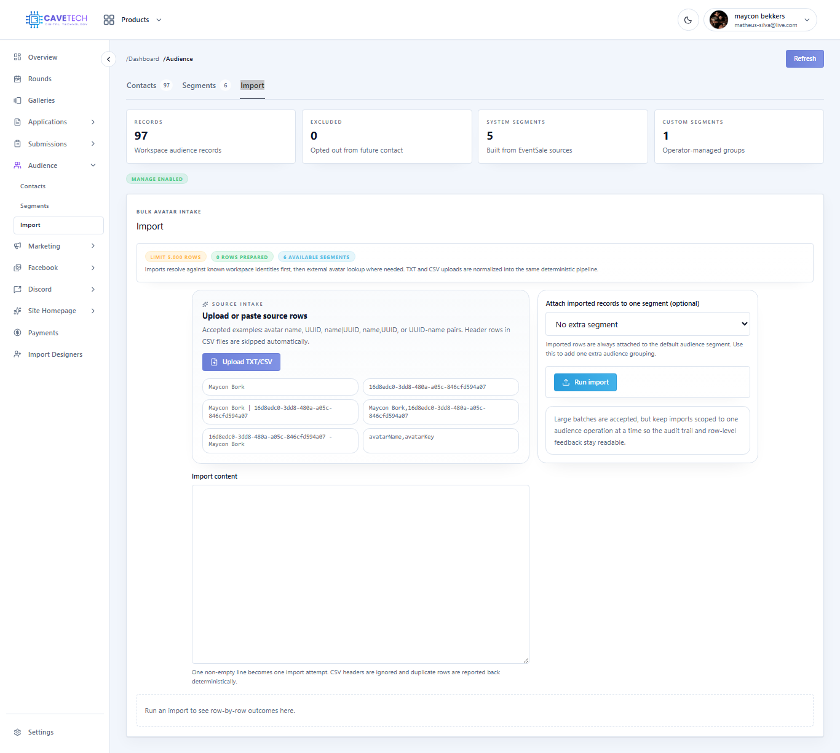Click the Audience people icon
The height and width of the screenshot is (753, 840).
click(x=17, y=165)
